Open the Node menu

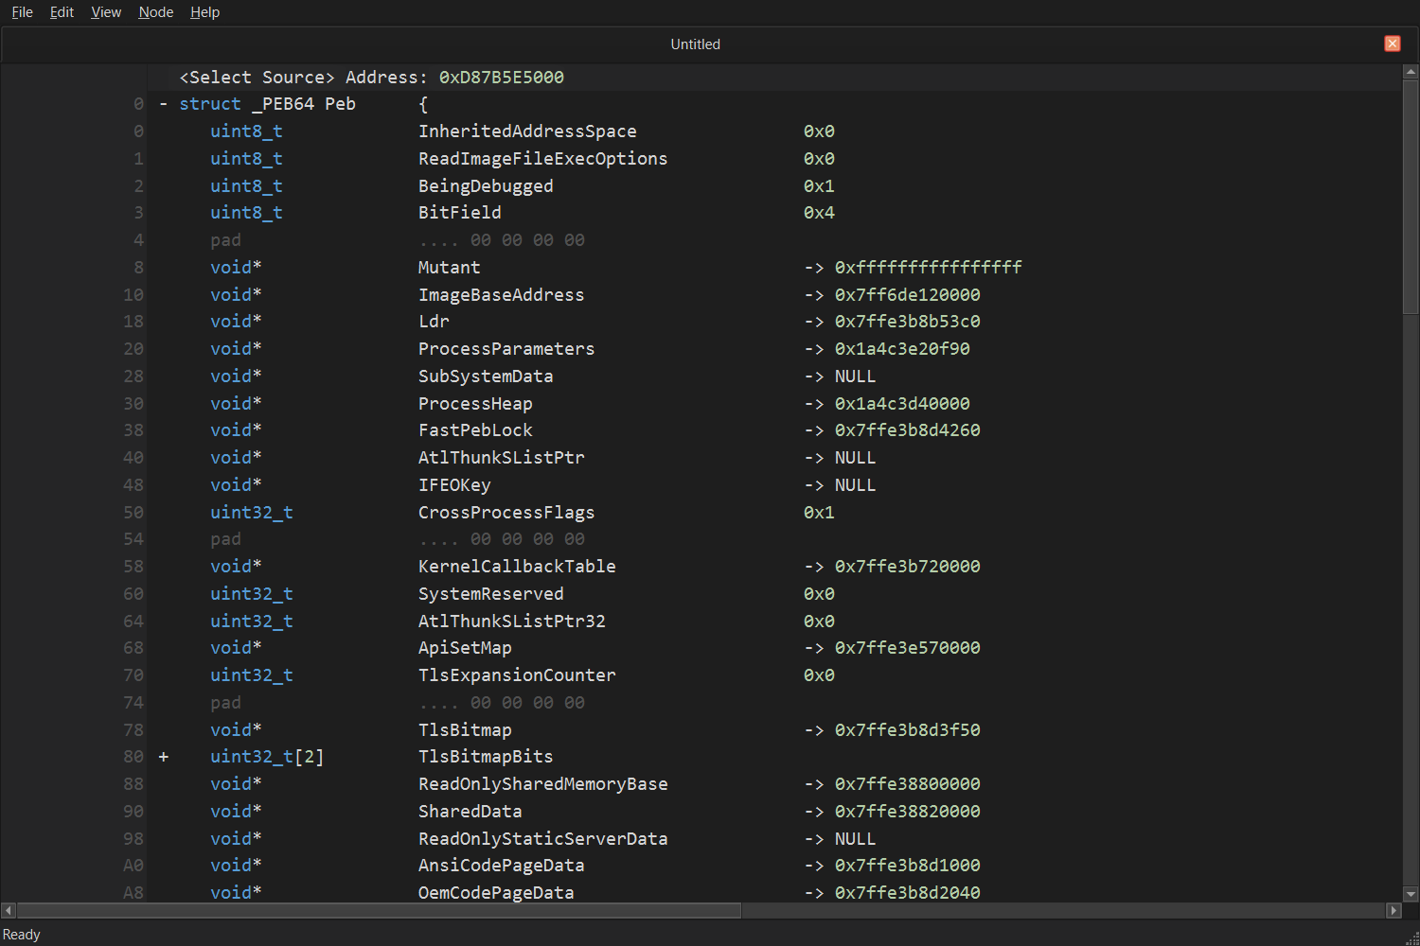155,12
